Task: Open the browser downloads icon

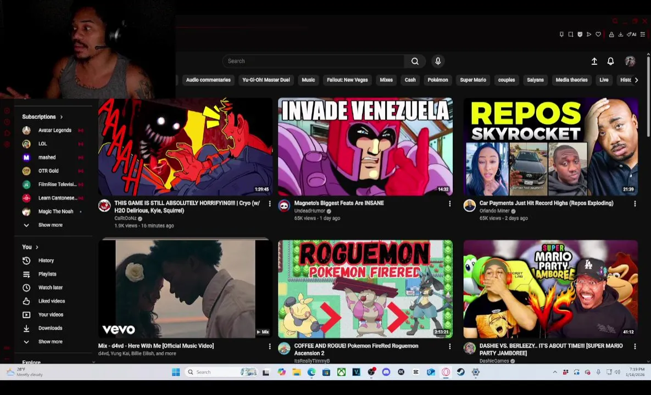Action: coord(620,35)
